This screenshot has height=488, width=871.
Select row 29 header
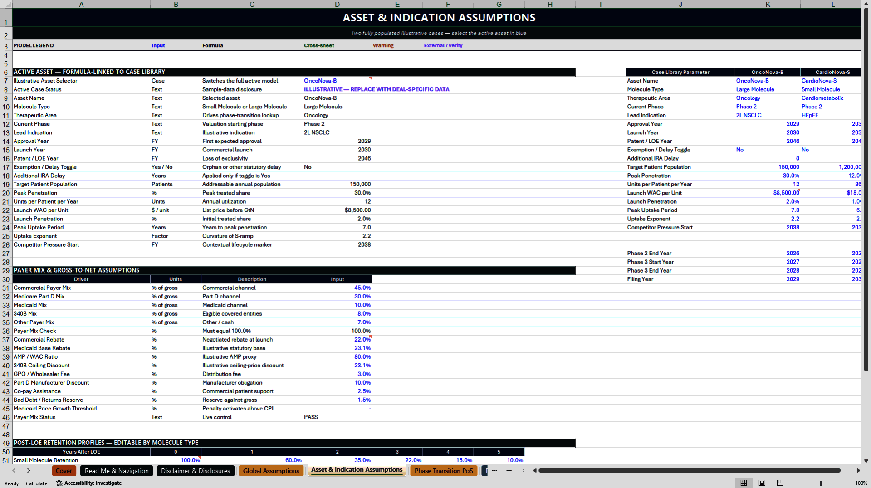point(6,270)
